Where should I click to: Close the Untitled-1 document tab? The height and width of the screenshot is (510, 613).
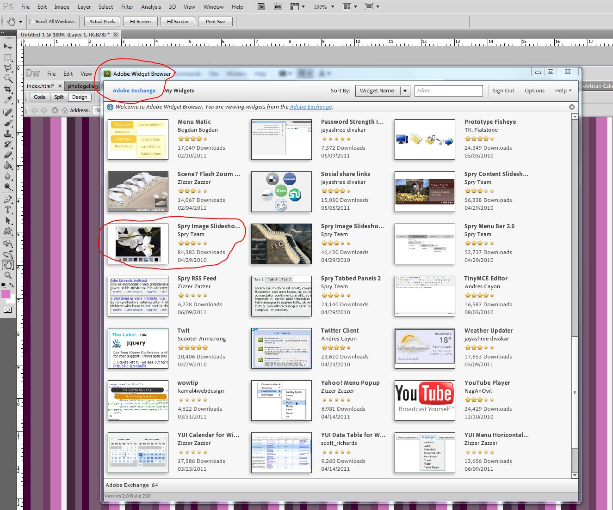tap(116, 35)
